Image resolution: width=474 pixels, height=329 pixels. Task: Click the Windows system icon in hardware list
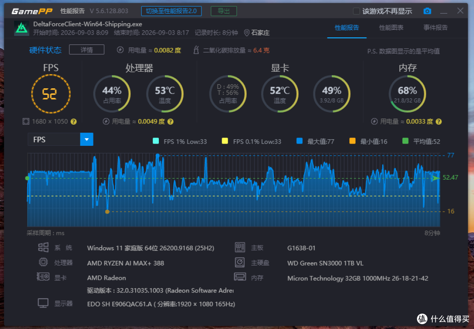pyautogui.click(x=43, y=247)
